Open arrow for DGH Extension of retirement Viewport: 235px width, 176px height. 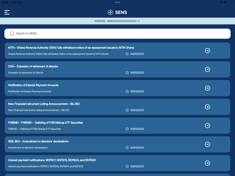coord(207,69)
